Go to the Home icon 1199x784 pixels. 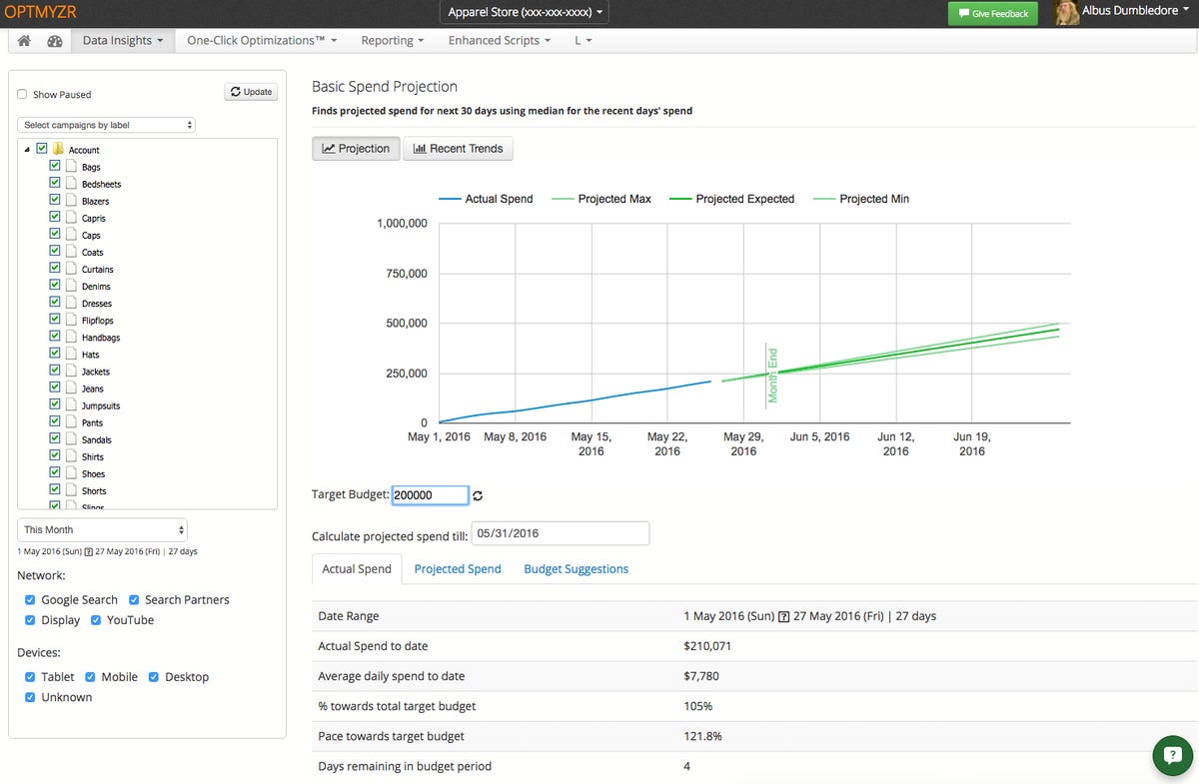tap(25, 41)
